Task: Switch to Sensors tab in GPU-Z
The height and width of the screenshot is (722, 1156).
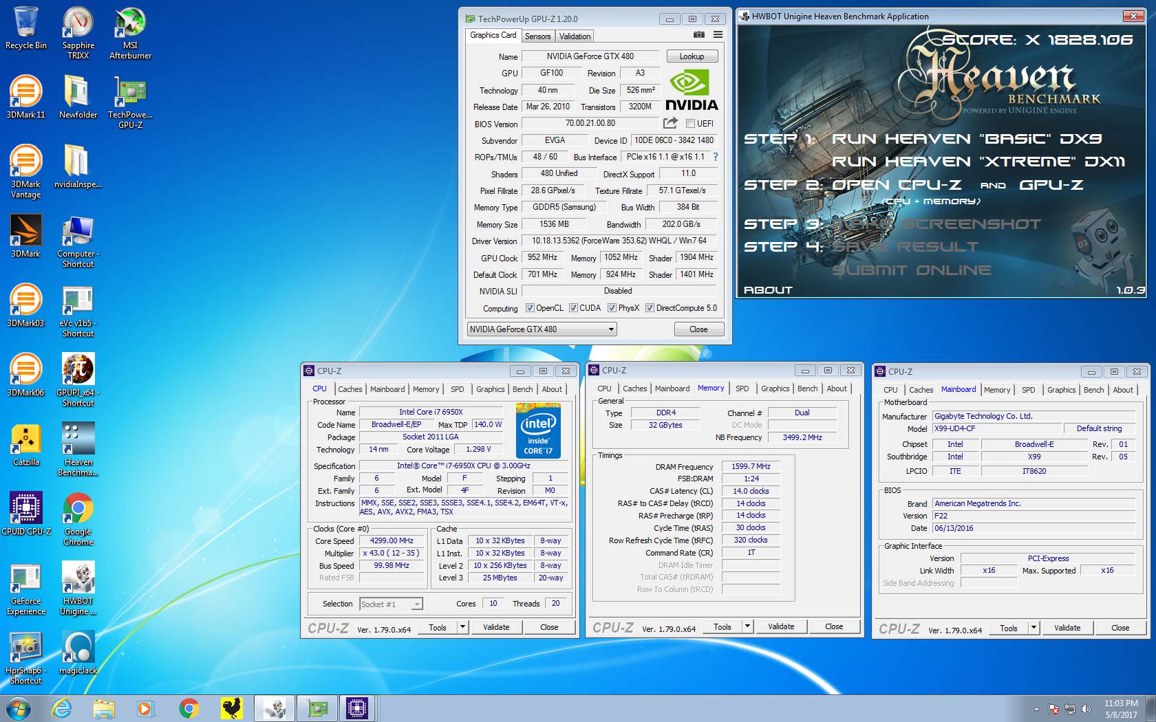Action: pyautogui.click(x=537, y=36)
